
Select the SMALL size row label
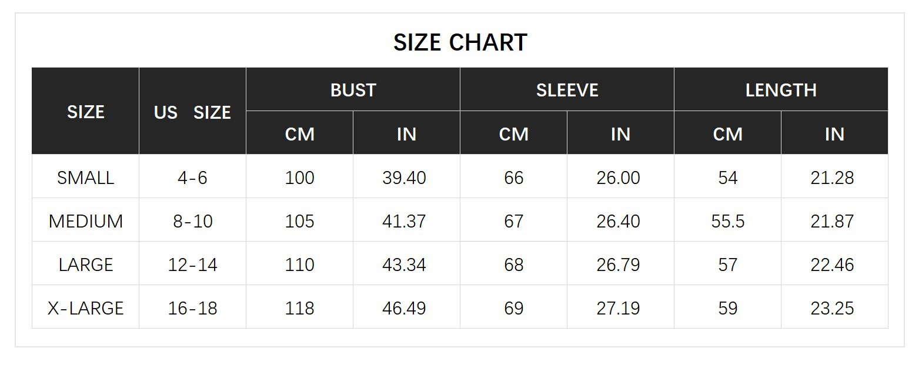[85, 178]
